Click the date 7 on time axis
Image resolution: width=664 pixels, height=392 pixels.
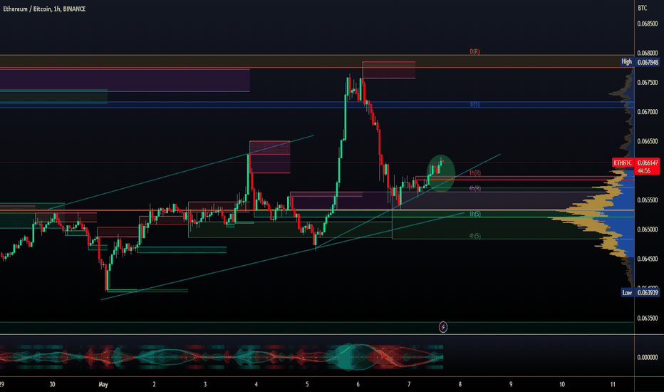409,384
